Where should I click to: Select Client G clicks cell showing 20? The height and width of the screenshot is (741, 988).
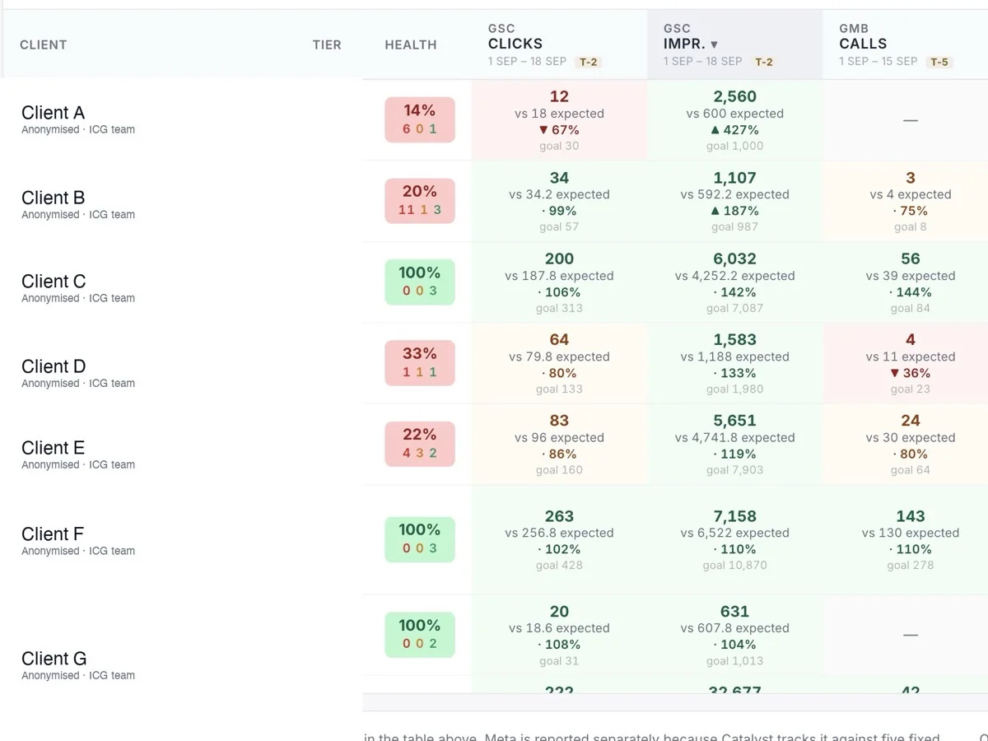point(559,636)
